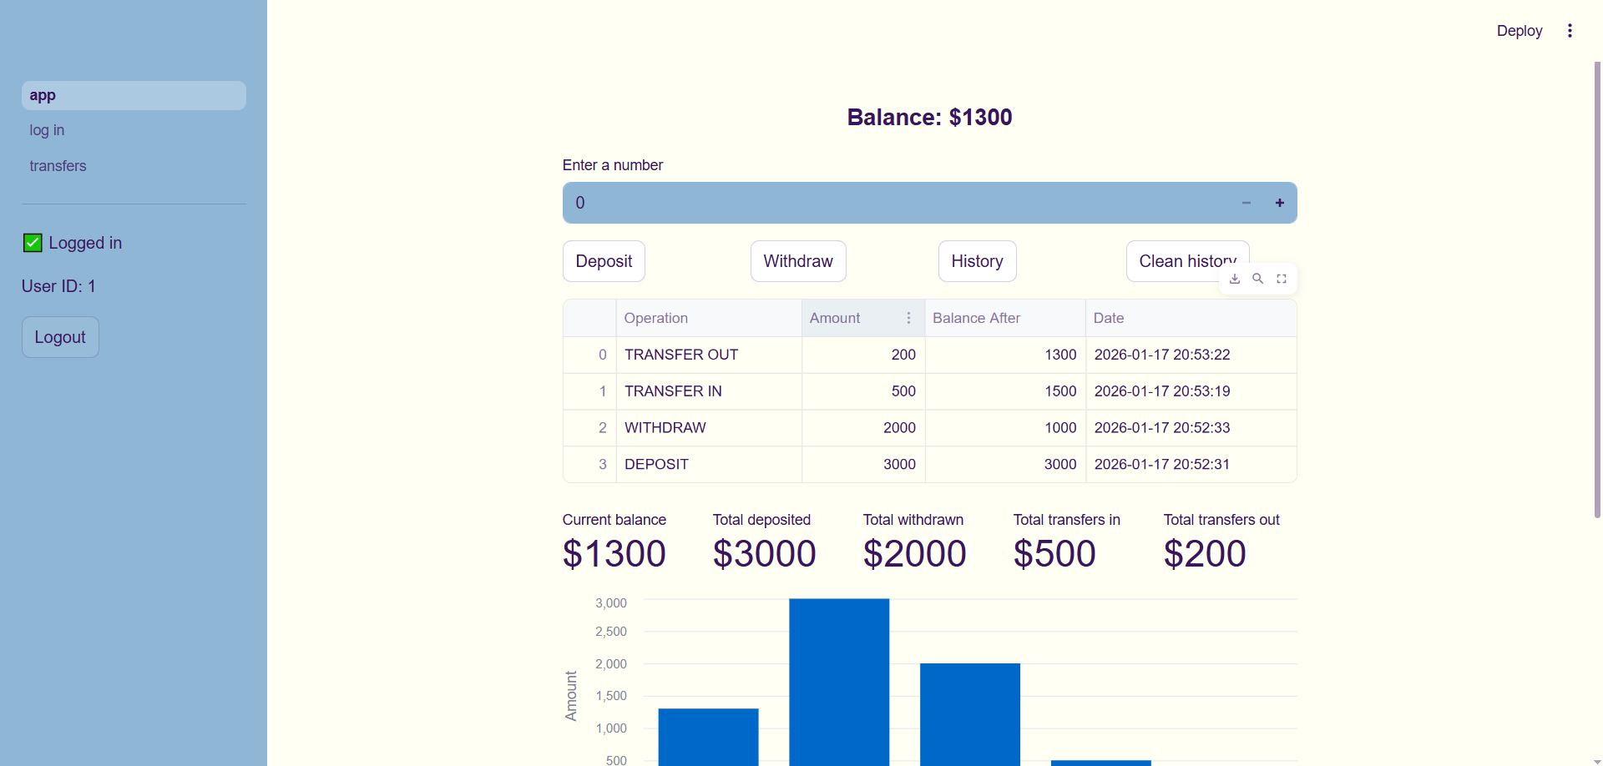Click the page vertical scrollbar
Image resolution: width=1603 pixels, height=766 pixels.
point(1597,292)
